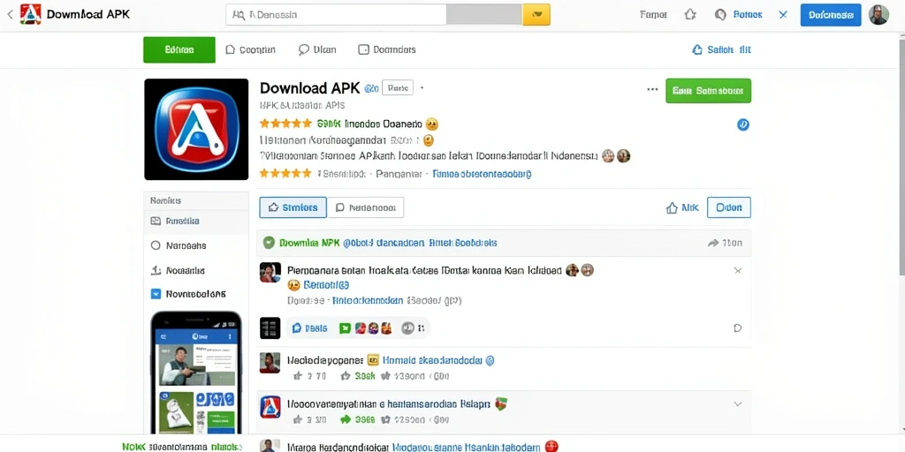905x452 pixels.
Task: Click the flag icon after 'Bslapn'
Action: [x=502, y=404]
